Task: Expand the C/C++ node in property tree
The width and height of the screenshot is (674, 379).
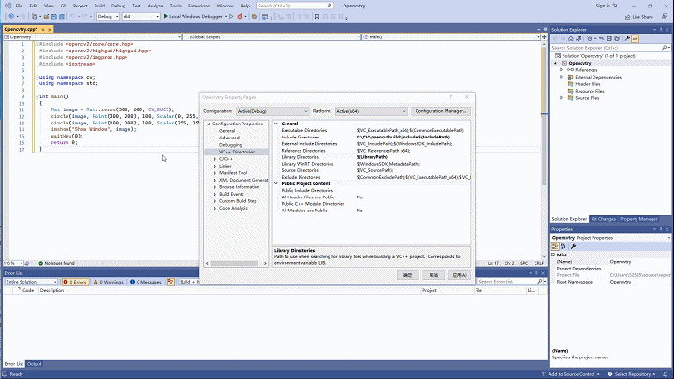Action: [215, 159]
